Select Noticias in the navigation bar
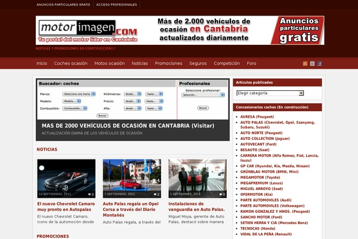 click(x=140, y=63)
